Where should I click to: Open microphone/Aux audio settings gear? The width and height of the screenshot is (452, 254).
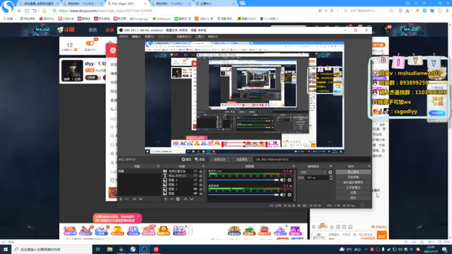point(289,180)
